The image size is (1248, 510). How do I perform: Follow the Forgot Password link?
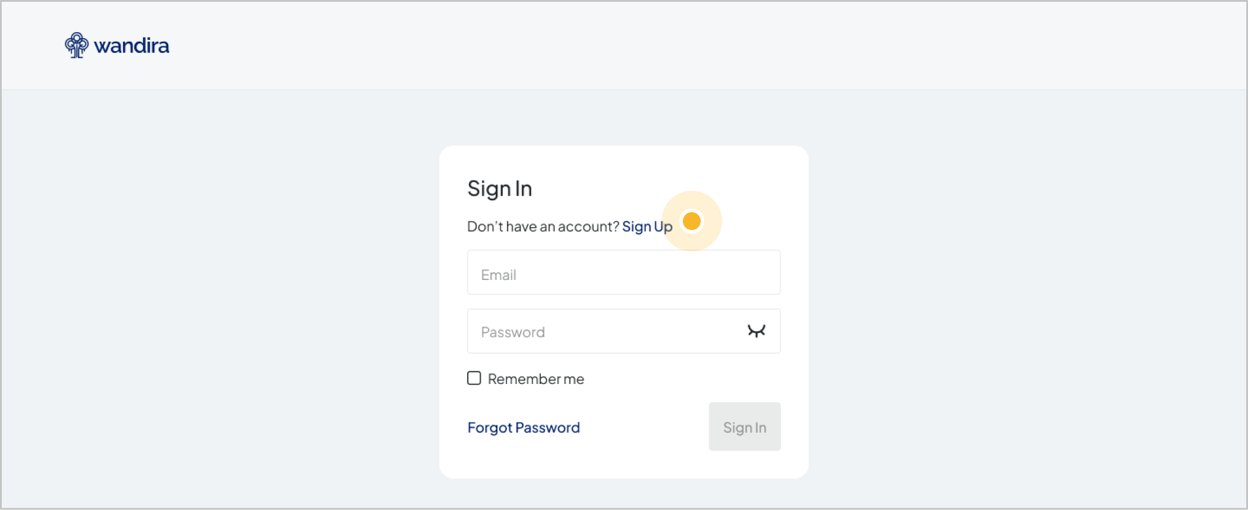pos(524,427)
